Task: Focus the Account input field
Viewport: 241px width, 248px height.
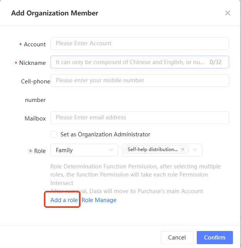Action: 139,43
